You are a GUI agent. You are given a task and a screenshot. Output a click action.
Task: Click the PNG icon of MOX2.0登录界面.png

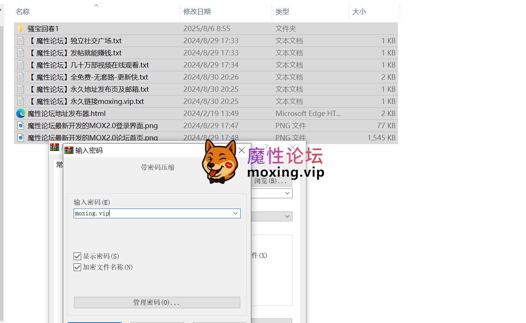coord(21,126)
